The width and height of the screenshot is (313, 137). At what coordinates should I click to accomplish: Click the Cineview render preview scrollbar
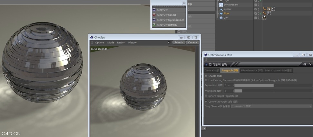pos(197,92)
